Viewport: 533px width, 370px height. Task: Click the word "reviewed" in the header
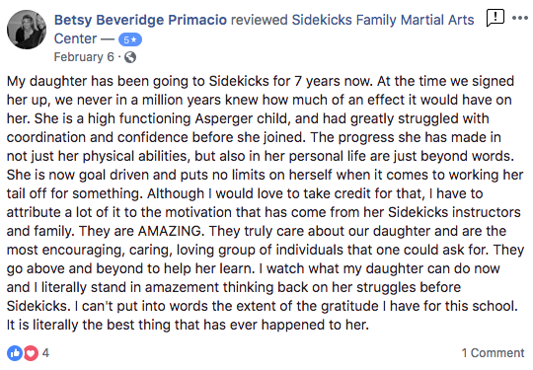[260, 20]
